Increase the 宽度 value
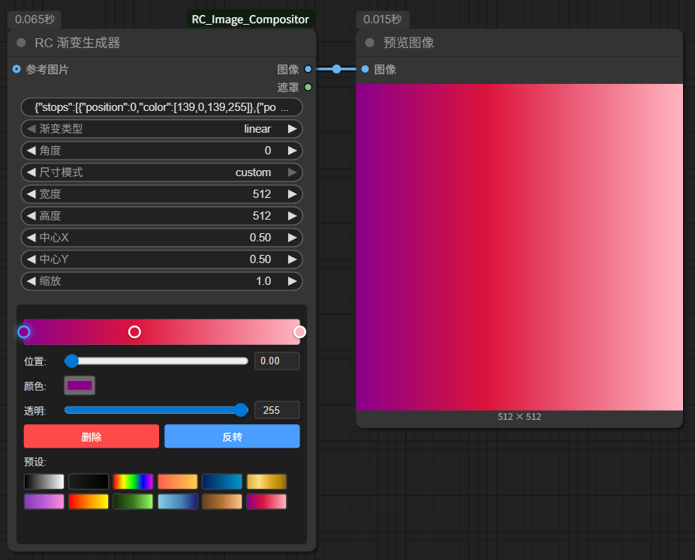Viewport: 695px width, 560px height. click(292, 194)
